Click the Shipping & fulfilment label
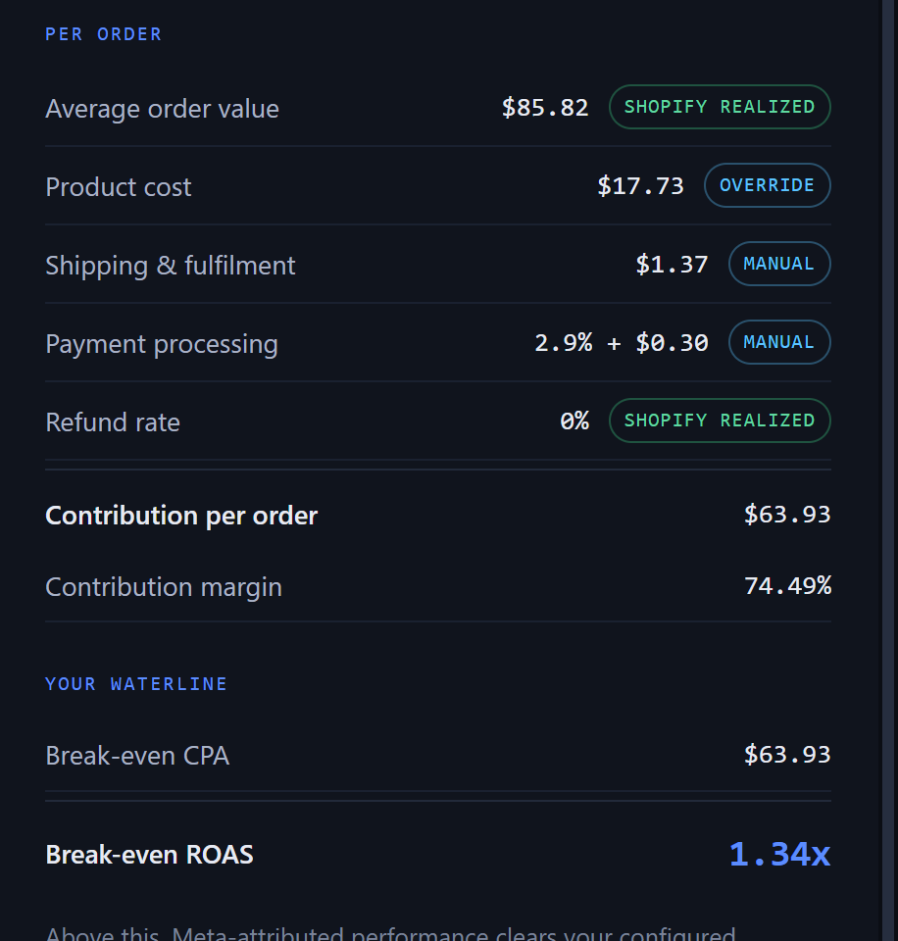The height and width of the screenshot is (941, 898). click(171, 266)
